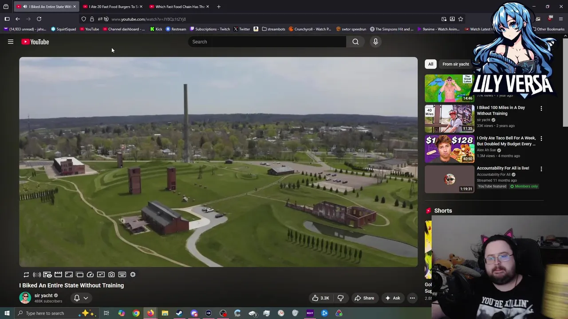Open Steam from the taskbar
568x319 pixels.
(179, 313)
